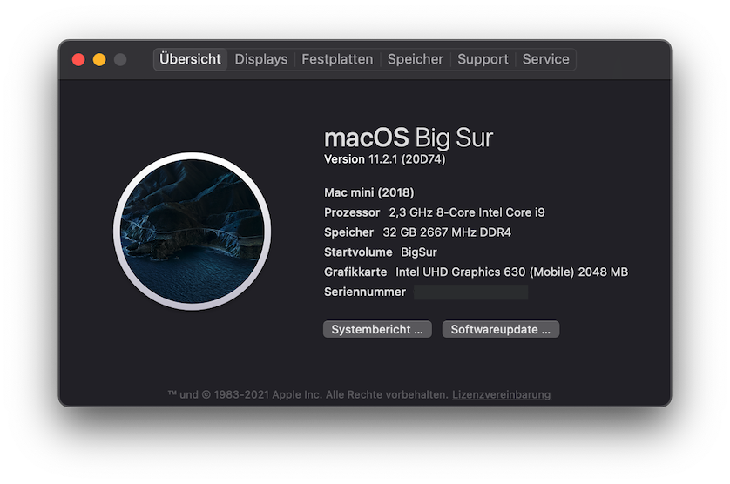Click the 32 GB 2667 MHz DDR4 value
The height and width of the screenshot is (484, 730).
point(447,232)
